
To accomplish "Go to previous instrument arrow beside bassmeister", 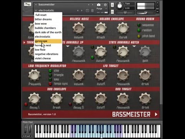I will point(89,5).
